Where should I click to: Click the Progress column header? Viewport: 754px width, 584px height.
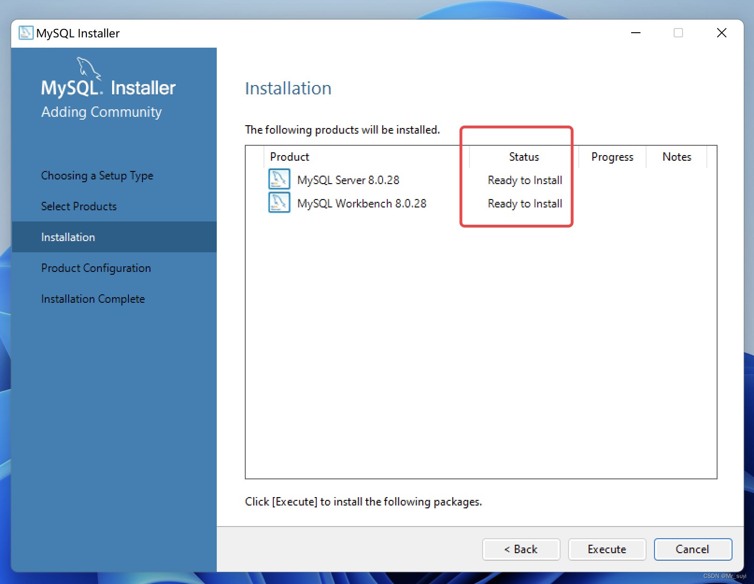click(612, 157)
